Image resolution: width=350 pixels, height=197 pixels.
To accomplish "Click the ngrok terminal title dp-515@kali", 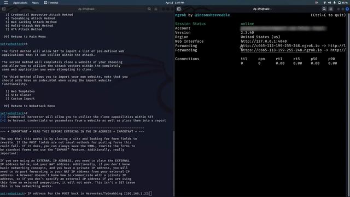I will point(262,9).
